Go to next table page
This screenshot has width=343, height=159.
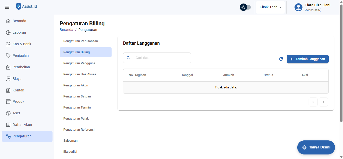pyautogui.click(x=323, y=102)
